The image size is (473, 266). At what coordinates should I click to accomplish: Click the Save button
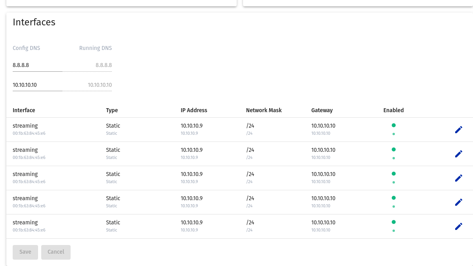[25, 252]
